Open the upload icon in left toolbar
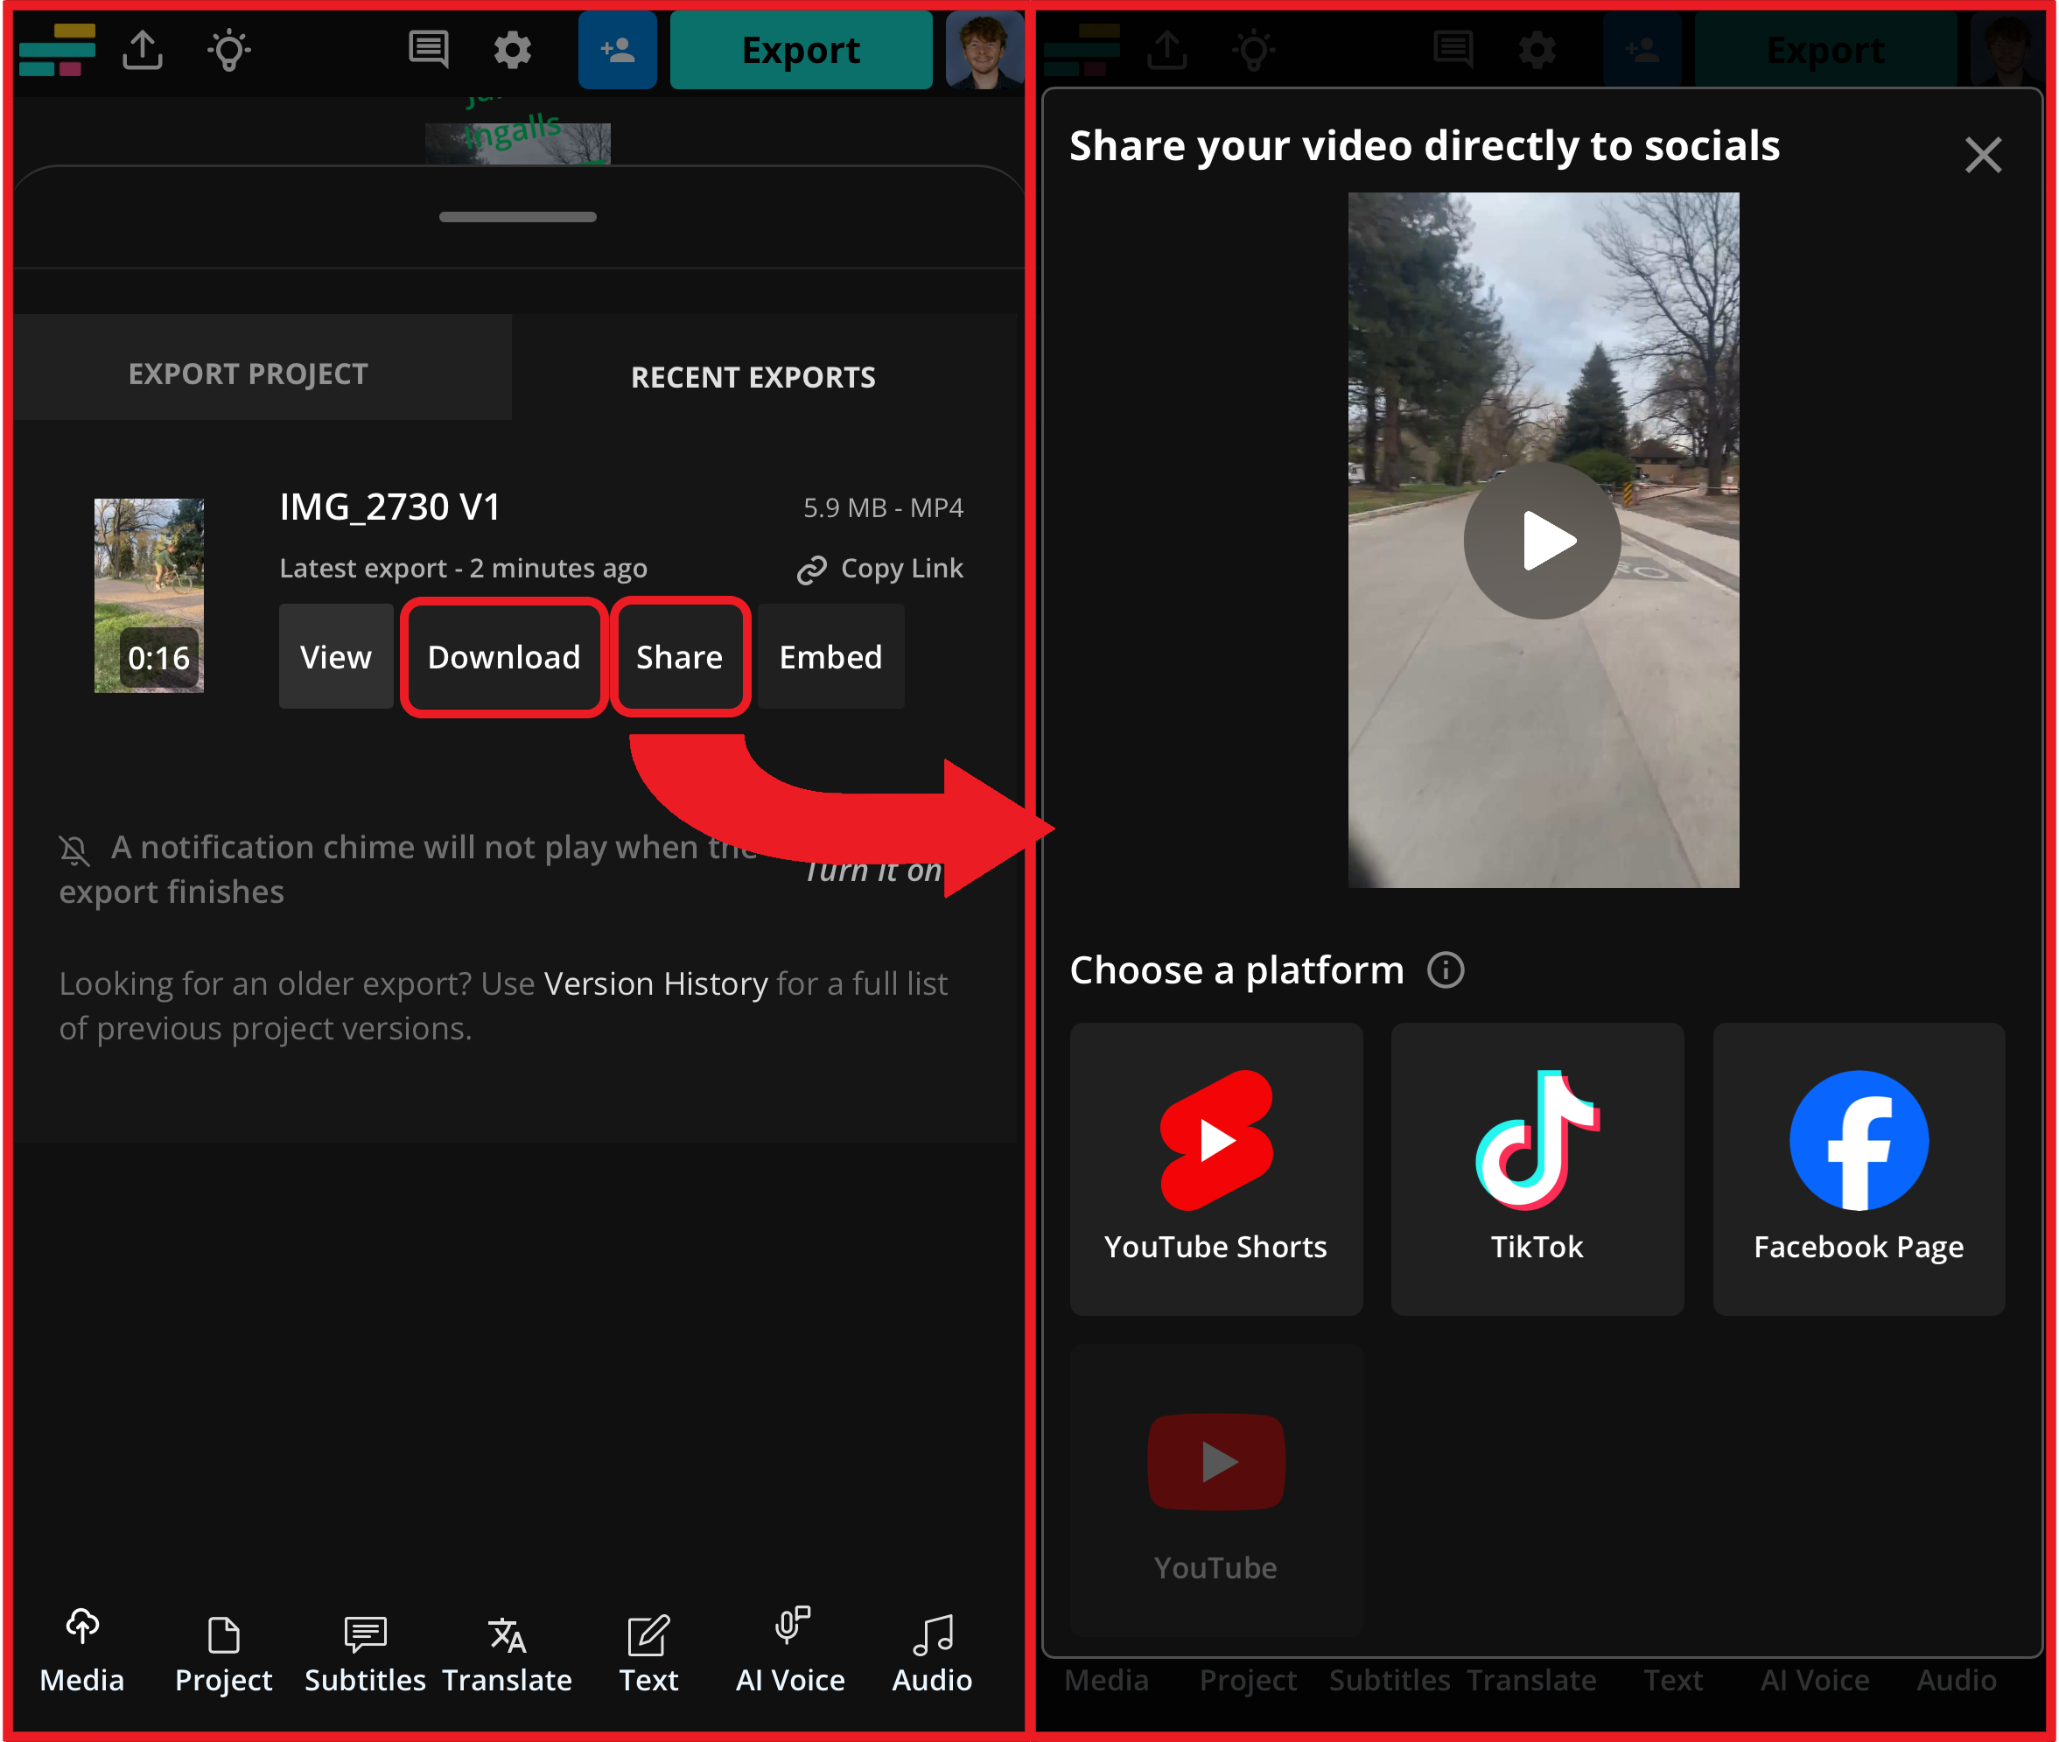Screen dimensions: 2059x1742 tap(143, 49)
